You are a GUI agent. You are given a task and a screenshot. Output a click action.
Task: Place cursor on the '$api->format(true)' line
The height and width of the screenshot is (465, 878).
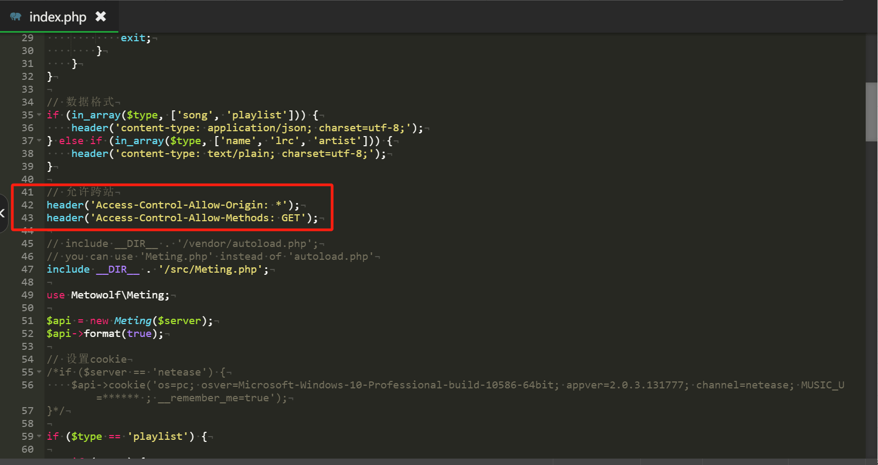pyautogui.click(x=104, y=334)
